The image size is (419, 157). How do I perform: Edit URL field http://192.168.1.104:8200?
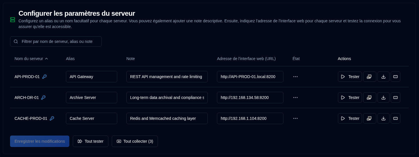[x=250, y=118]
